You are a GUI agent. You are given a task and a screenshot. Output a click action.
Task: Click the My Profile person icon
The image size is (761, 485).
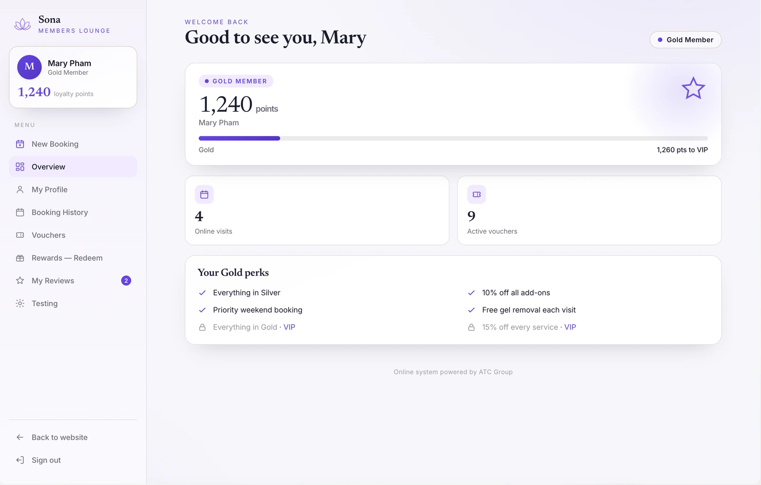(20, 190)
